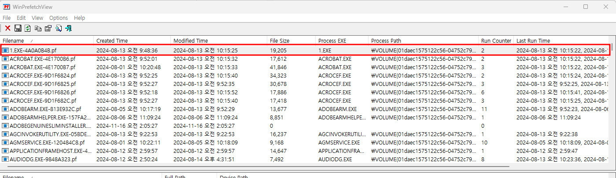Click file icon of ACROCEF.EXE-9D1F6825.pf row
This screenshot has width=616, height=178.
(x=5, y=84)
